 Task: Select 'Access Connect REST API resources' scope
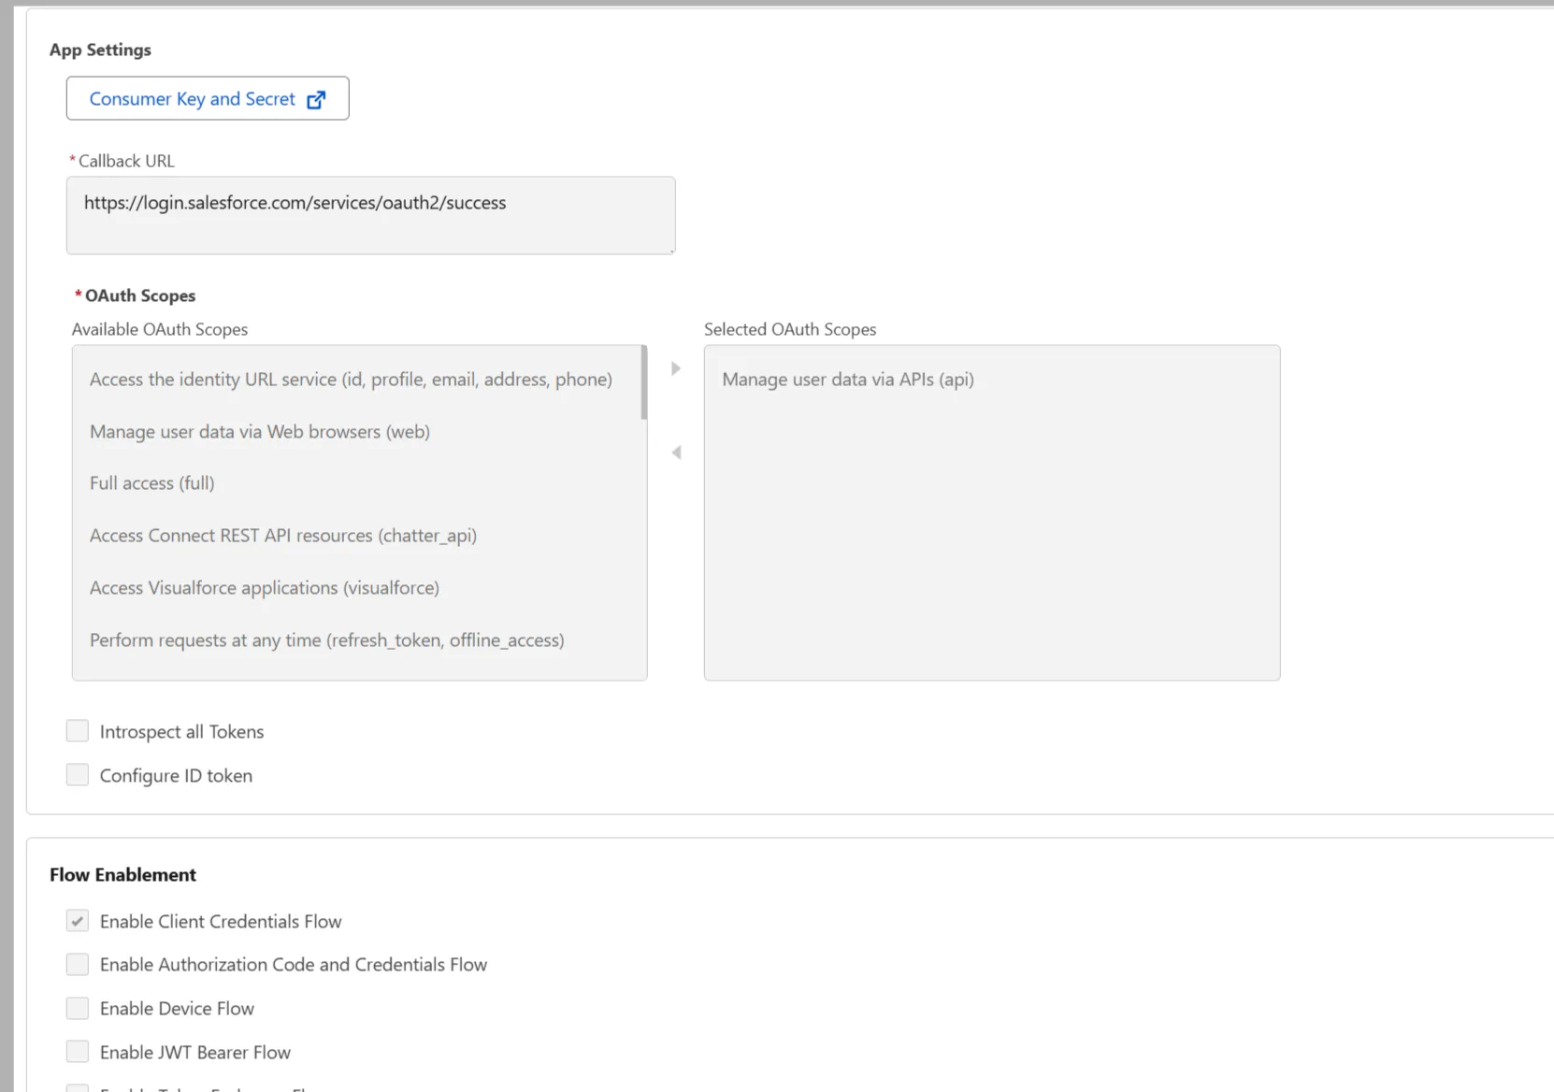[283, 536]
